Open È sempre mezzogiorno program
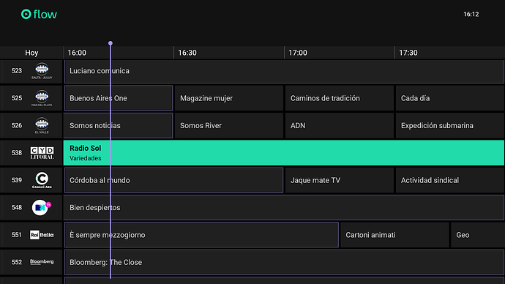The height and width of the screenshot is (284, 505). 201,235
